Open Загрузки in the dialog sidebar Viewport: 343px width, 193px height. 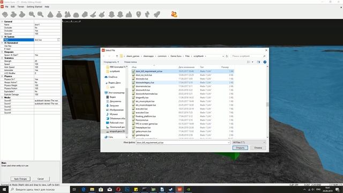[x=112, y=106]
